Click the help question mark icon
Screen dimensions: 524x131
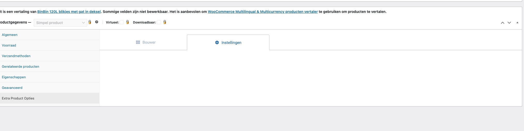(x=97, y=22)
